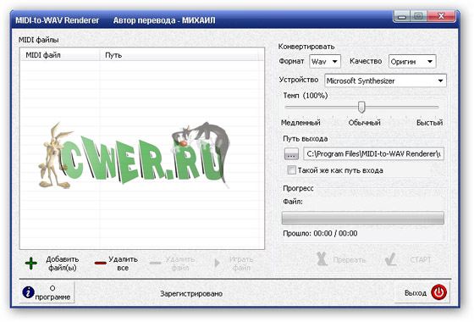Click the browse '...' output path button
The image size is (474, 322).
click(x=291, y=153)
